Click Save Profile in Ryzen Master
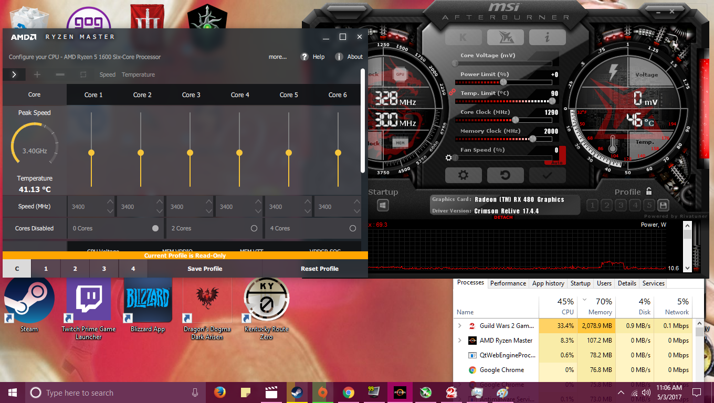 [205, 269]
